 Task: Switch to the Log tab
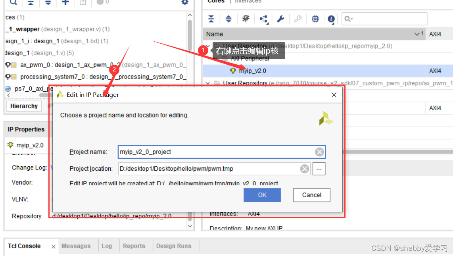coord(107,246)
